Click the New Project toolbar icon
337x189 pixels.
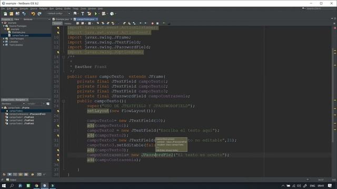pyautogui.click(x=12, y=14)
